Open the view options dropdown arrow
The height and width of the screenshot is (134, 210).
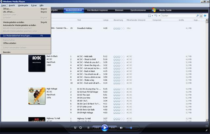pos(159,16)
